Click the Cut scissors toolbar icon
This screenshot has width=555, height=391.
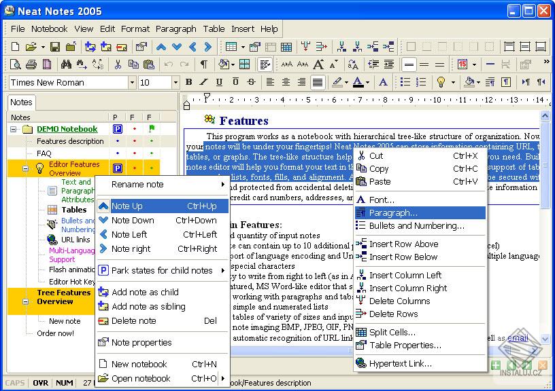point(118,64)
